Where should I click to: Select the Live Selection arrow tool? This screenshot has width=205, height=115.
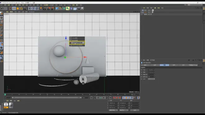[10, 8]
